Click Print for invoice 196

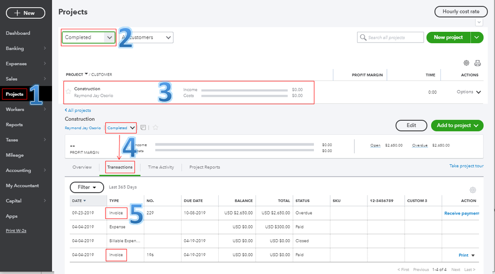[463, 255]
